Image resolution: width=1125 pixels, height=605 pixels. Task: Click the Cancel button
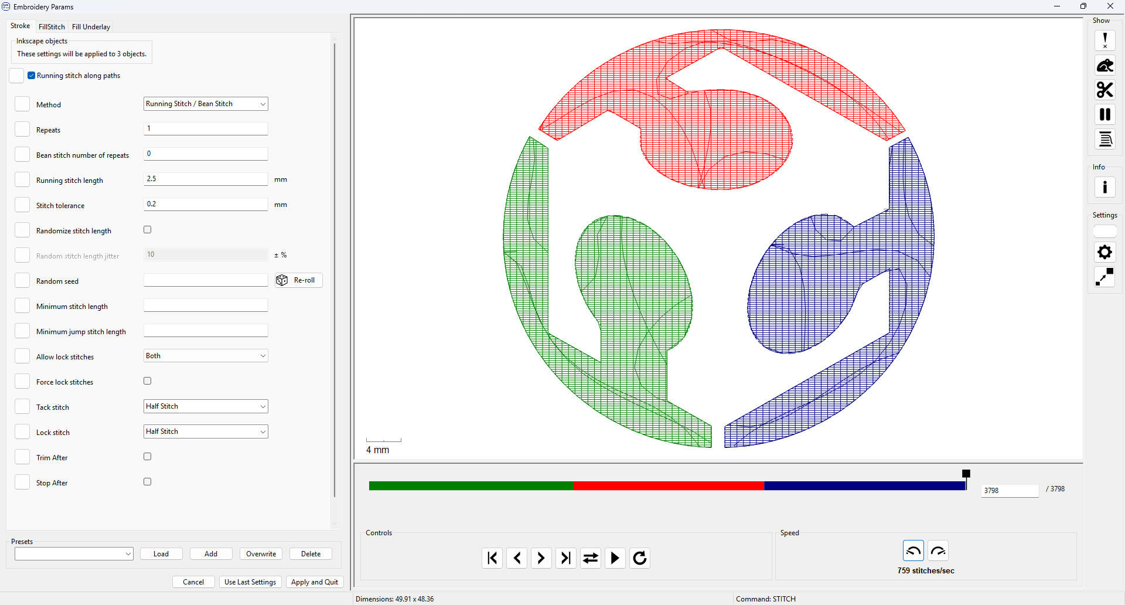(193, 582)
